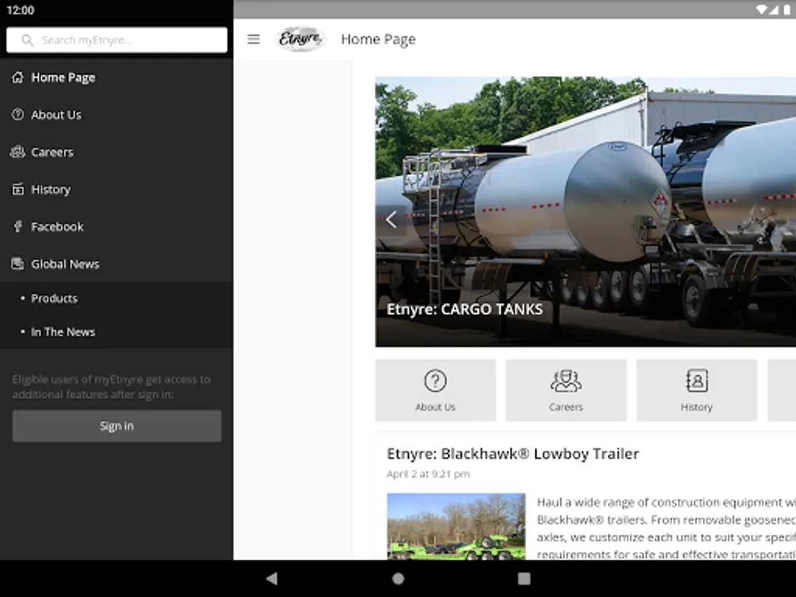Select Global News in sidebar
Image resolution: width=796 pixels, height=597 pixels.
[x=116, y=263]
